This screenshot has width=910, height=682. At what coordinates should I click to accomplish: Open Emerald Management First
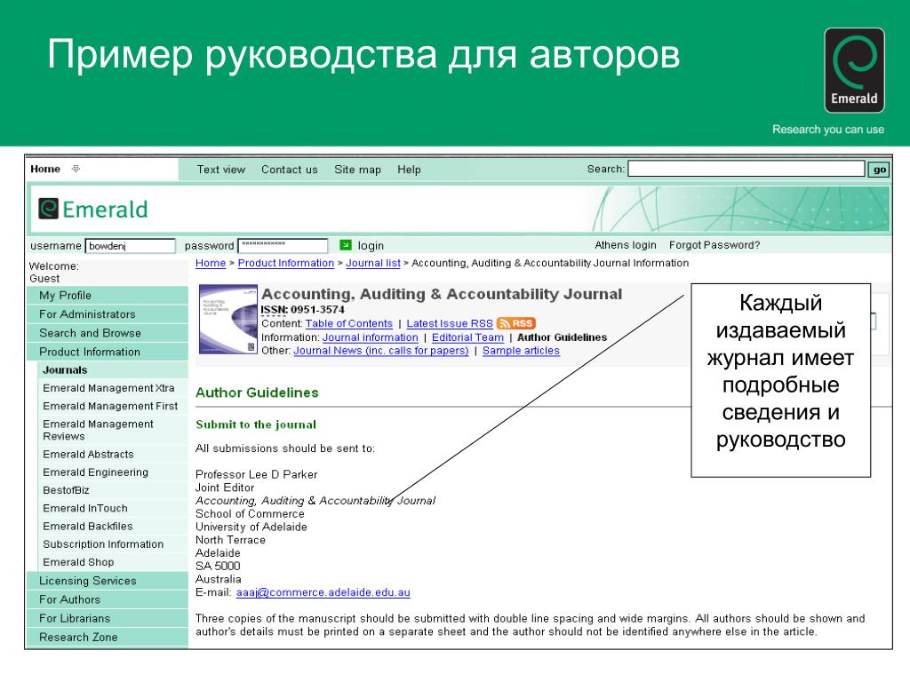[x=113, y=406]
